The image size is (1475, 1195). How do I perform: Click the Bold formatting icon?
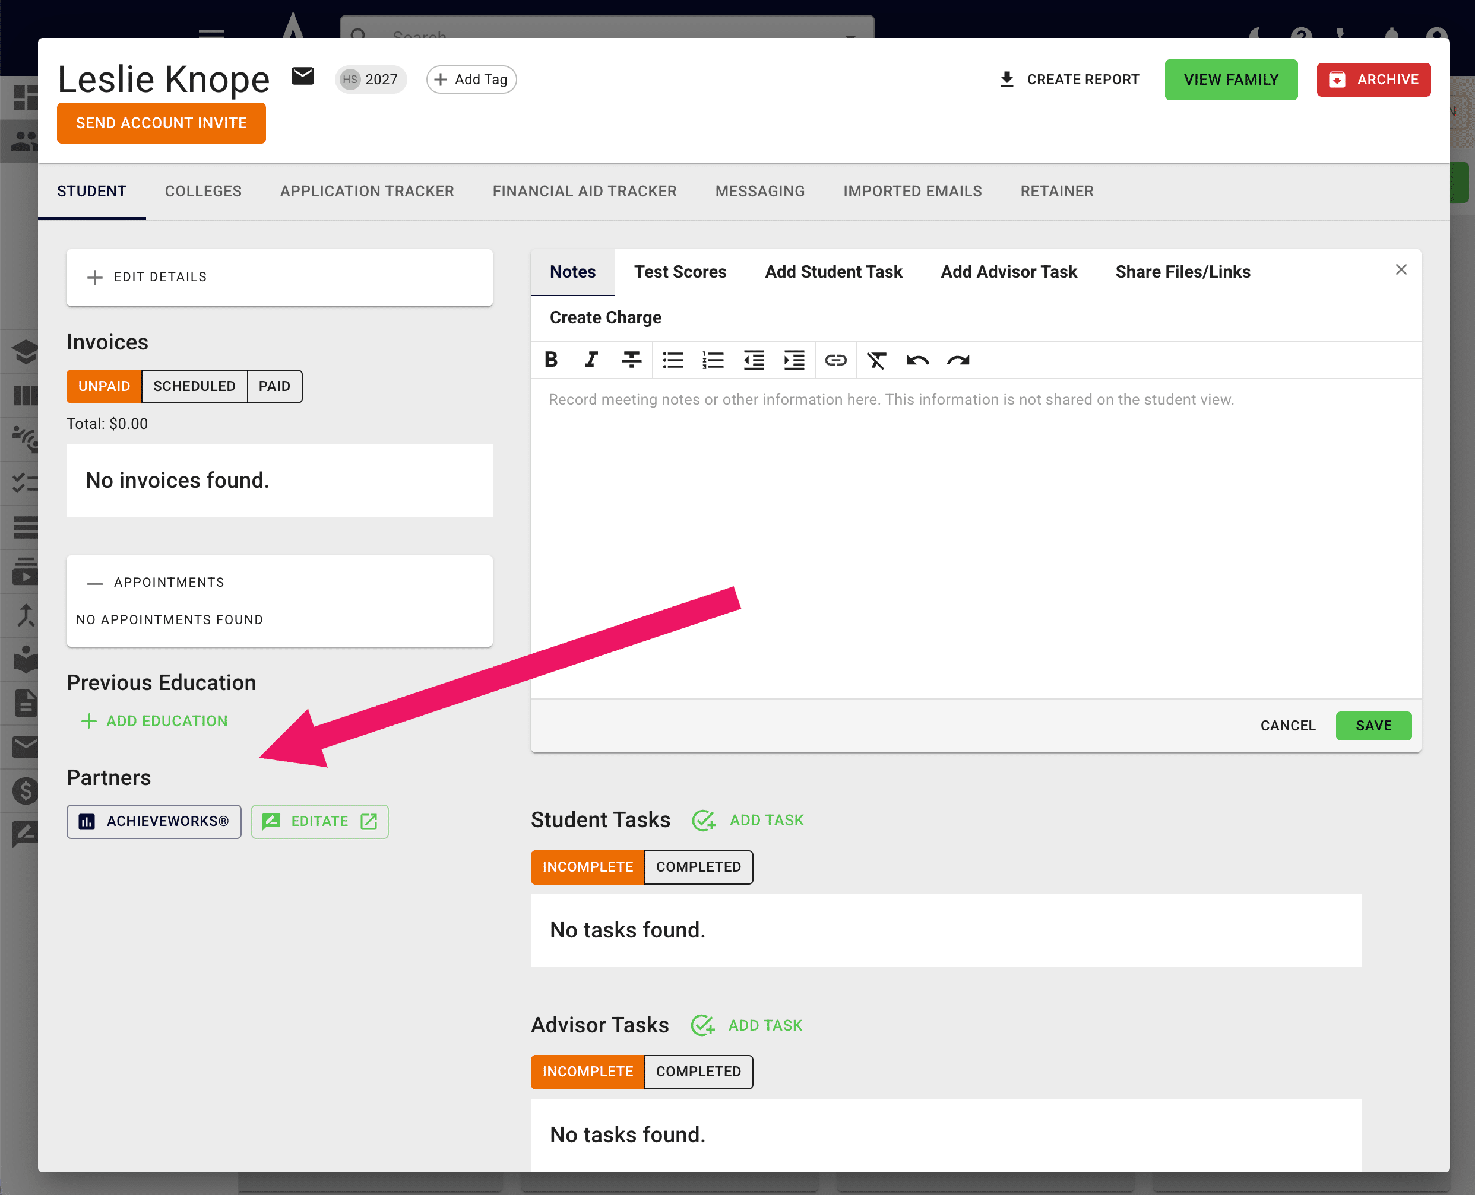click(x=551, y=360)
